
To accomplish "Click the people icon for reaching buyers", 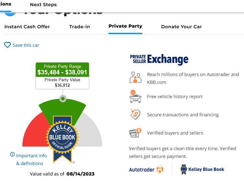I will 135,77.
